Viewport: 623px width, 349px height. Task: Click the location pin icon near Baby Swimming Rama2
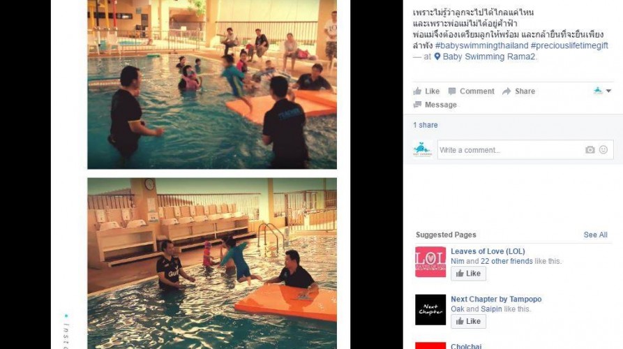(x=437, y=57)
